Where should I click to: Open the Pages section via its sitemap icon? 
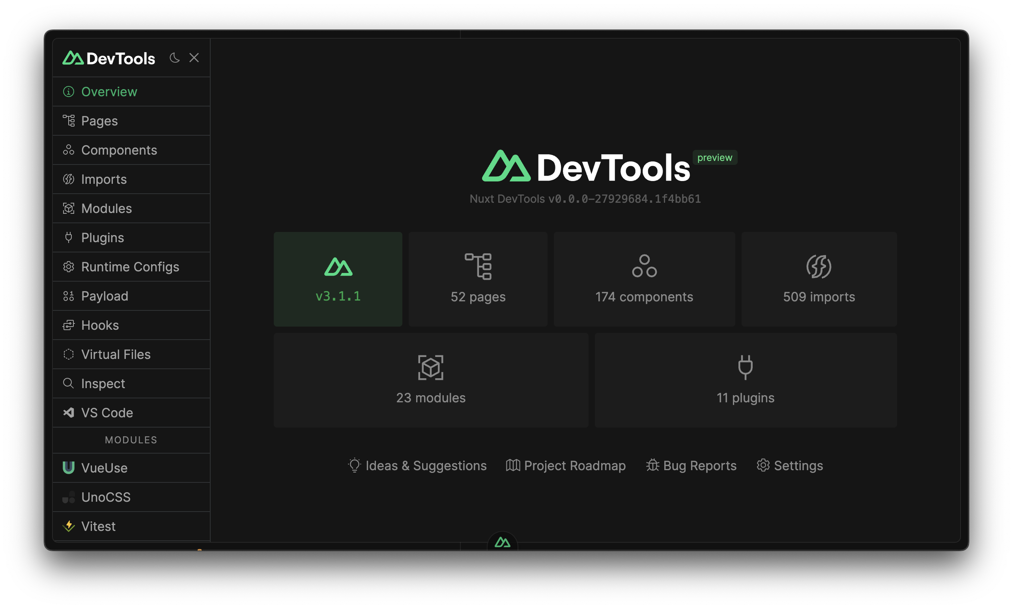69,121
